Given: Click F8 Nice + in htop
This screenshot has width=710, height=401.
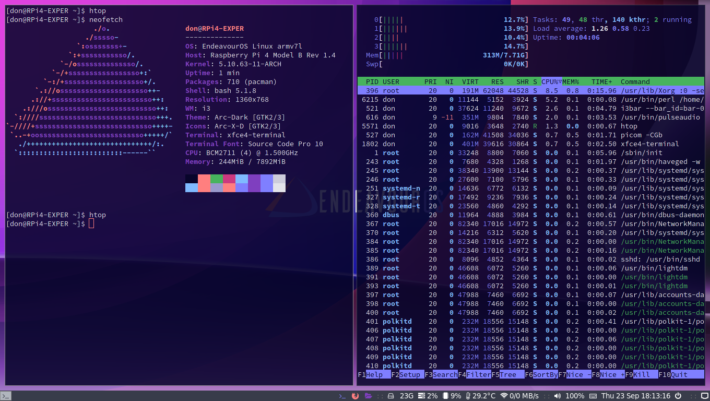Looking at the screenshot, I should coord(608,374).
